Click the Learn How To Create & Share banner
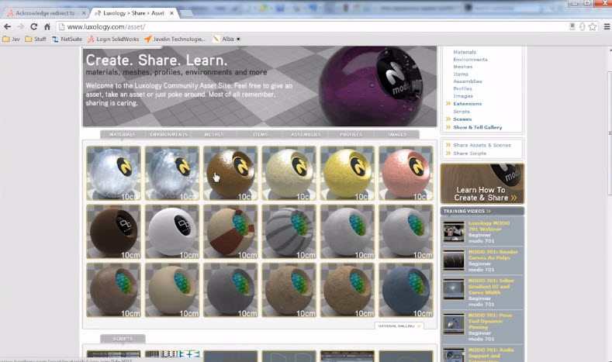 pos(482,184)
